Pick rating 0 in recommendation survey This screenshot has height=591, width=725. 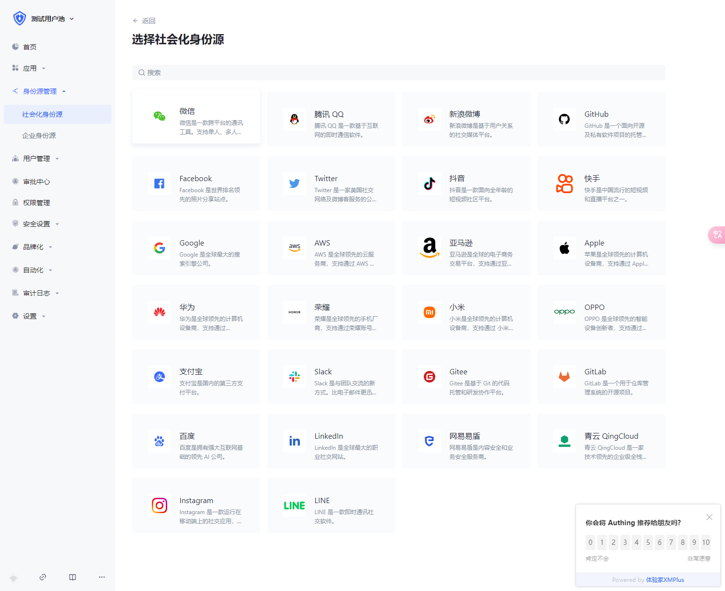point(590,542)
